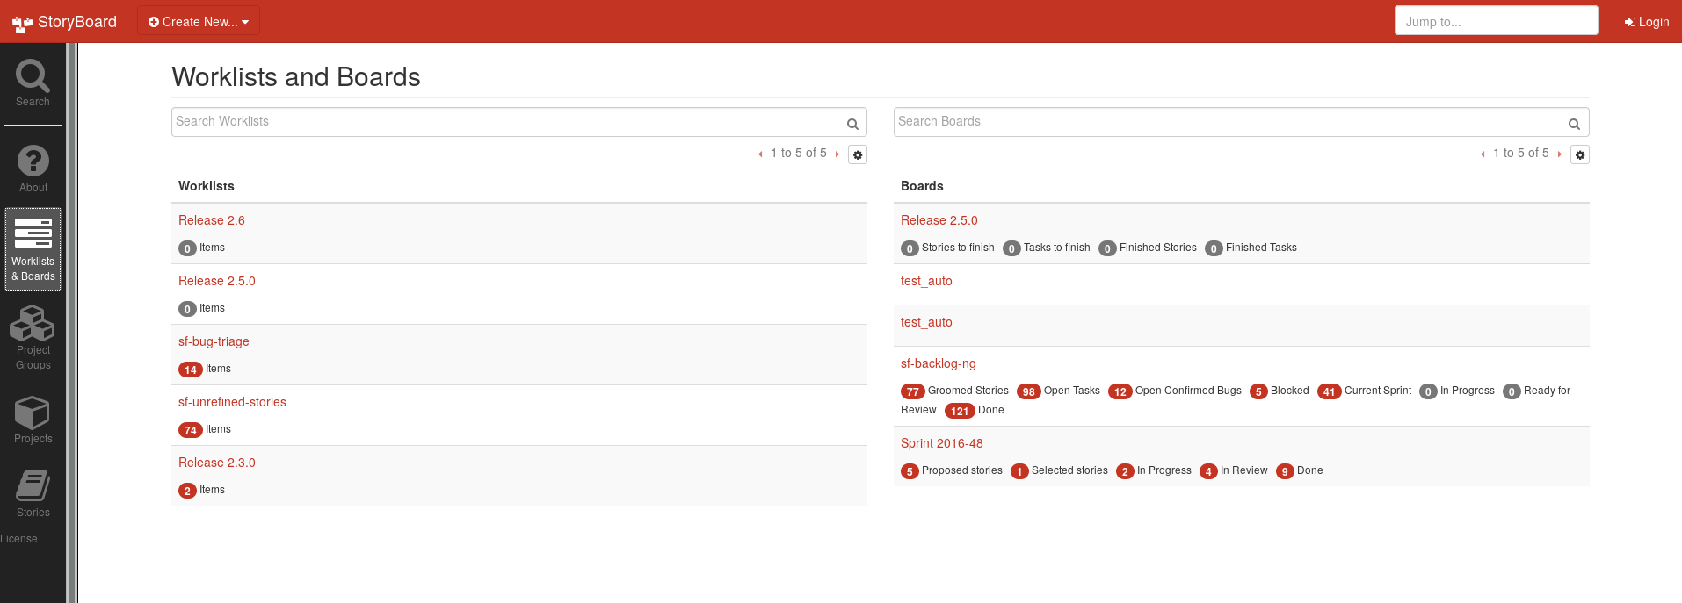Click the StoryBoard logo in header
The height and width of the screenshot is (603, 1682).
(64, 22)
